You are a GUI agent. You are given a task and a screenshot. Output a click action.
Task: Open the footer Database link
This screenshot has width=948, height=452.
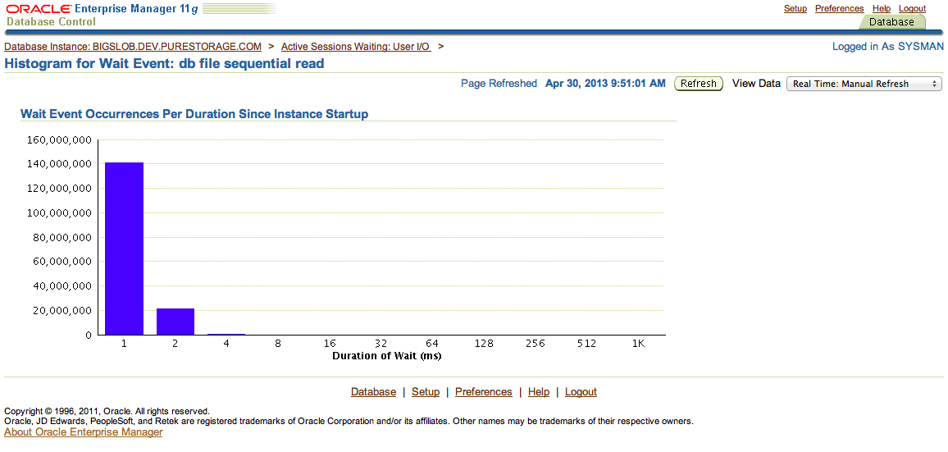pos(374,392)
